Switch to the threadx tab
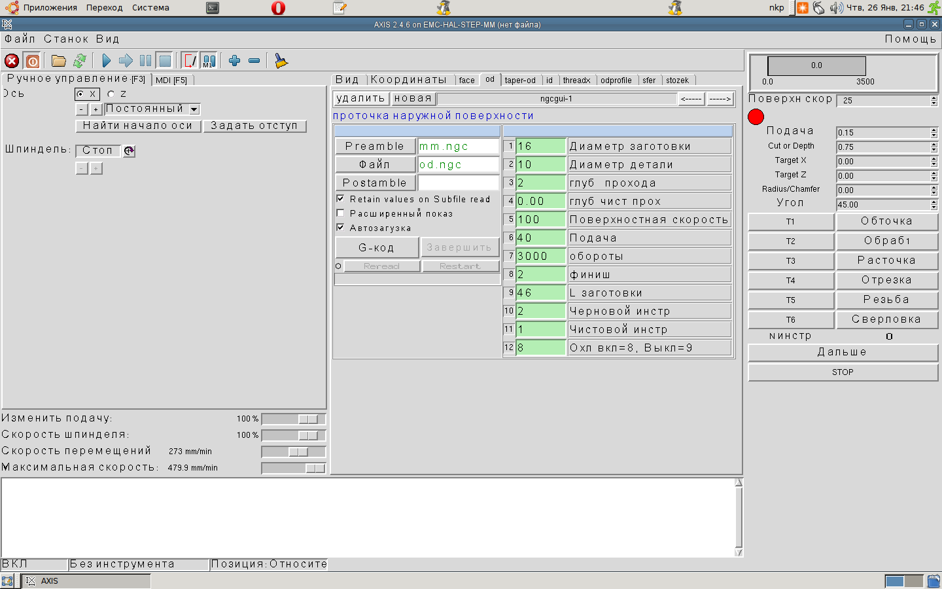 click(577, 80)
